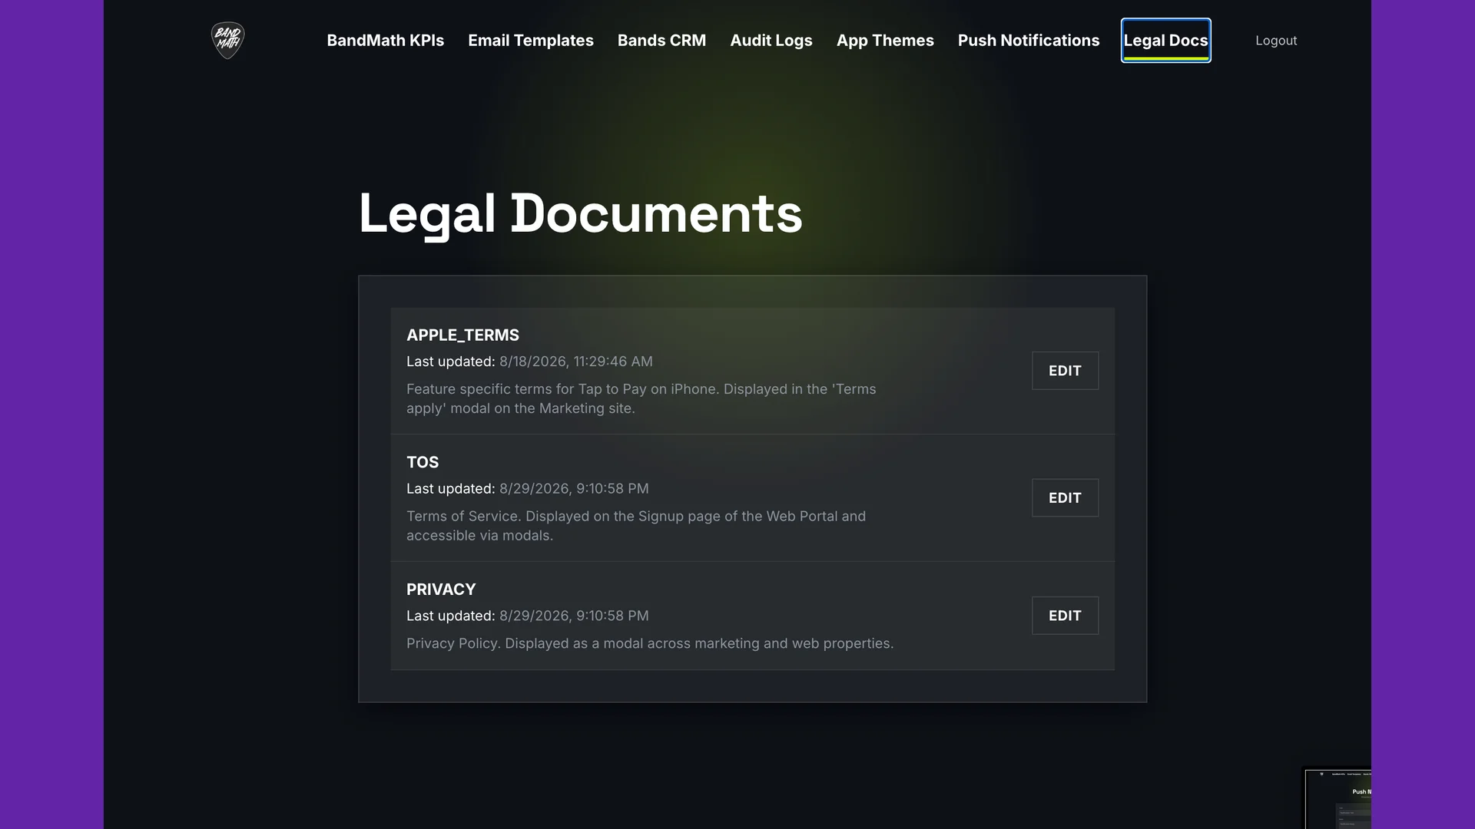Click the TOS last updated timestamp
The height and width of the screenshot is (829, 1475).
(x=574, y=489)
